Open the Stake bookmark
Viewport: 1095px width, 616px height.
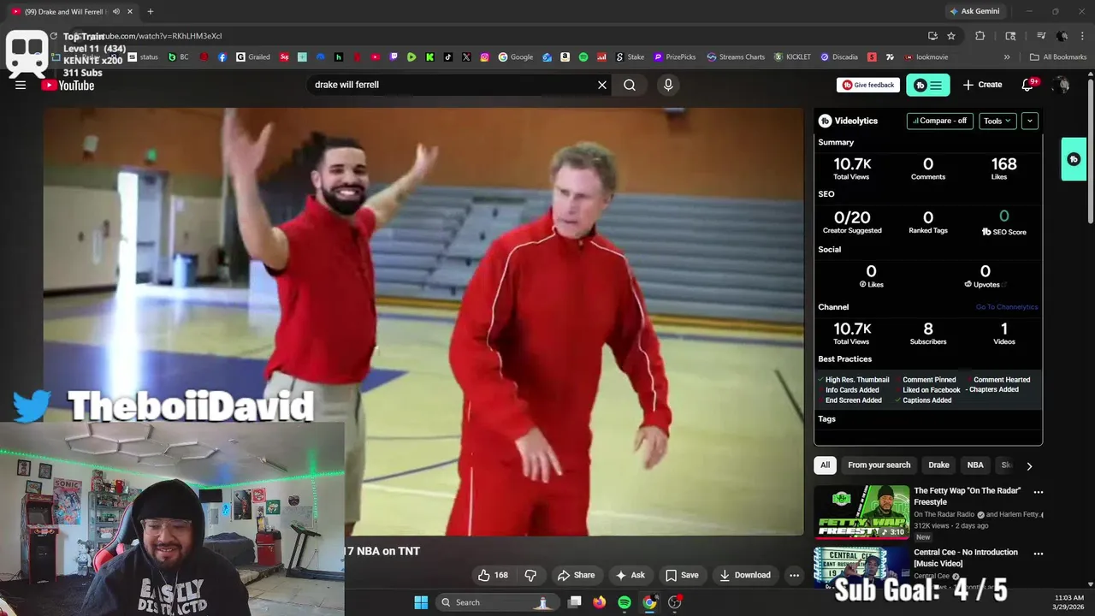pyautogui.click(x=630, y=57)
